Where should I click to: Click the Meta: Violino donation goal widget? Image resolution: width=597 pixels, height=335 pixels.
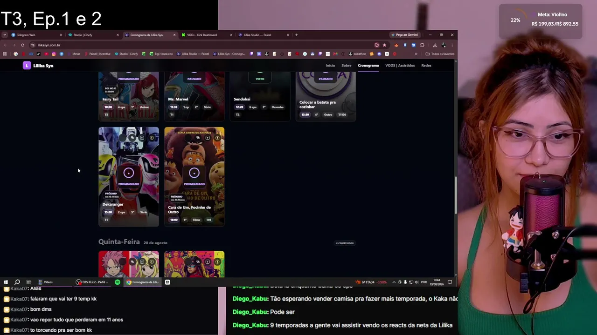[541, 21]
